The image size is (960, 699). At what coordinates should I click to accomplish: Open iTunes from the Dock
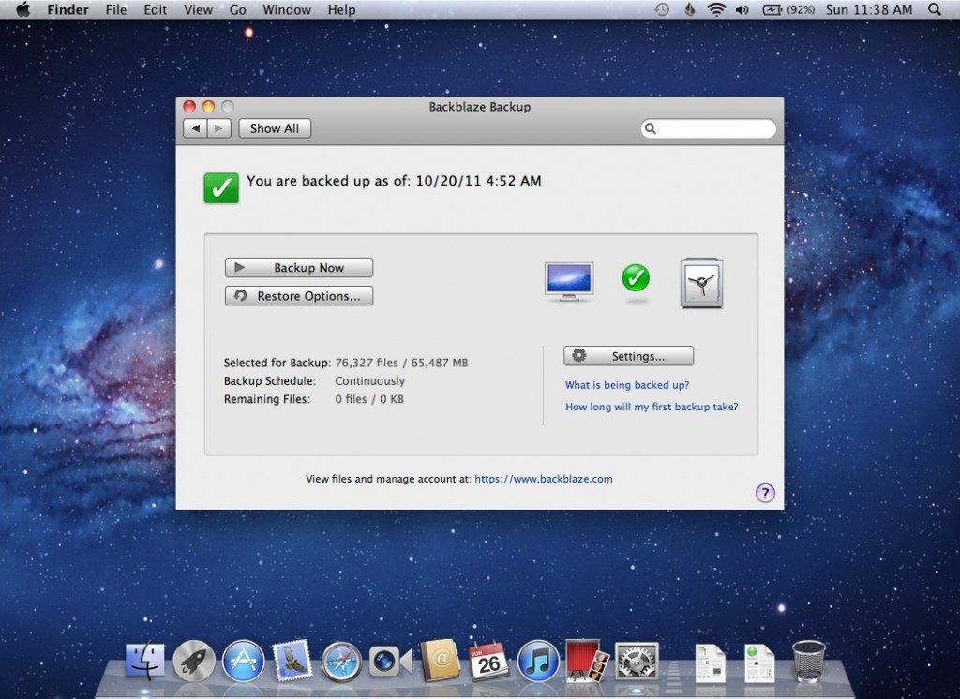[x=538, y=661]
